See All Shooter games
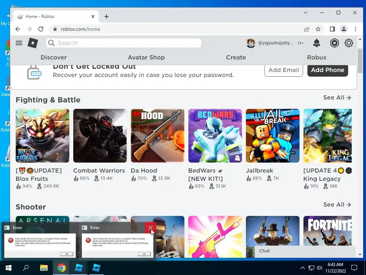The width and height of the screenshot is (366, 275). [337, 204]
